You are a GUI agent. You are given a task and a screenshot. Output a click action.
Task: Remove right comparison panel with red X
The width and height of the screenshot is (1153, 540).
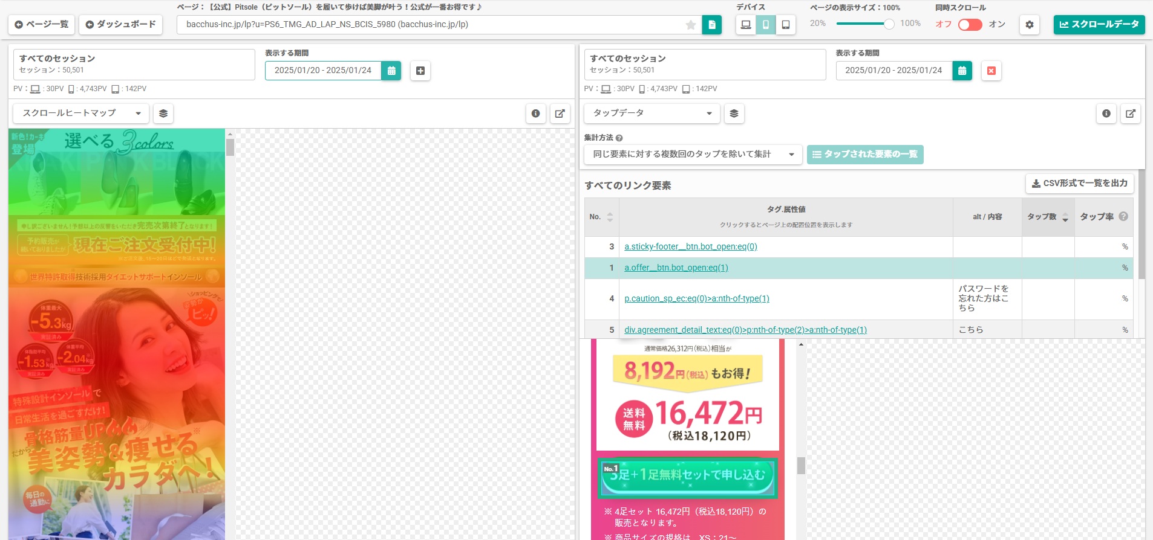[991, 71]
